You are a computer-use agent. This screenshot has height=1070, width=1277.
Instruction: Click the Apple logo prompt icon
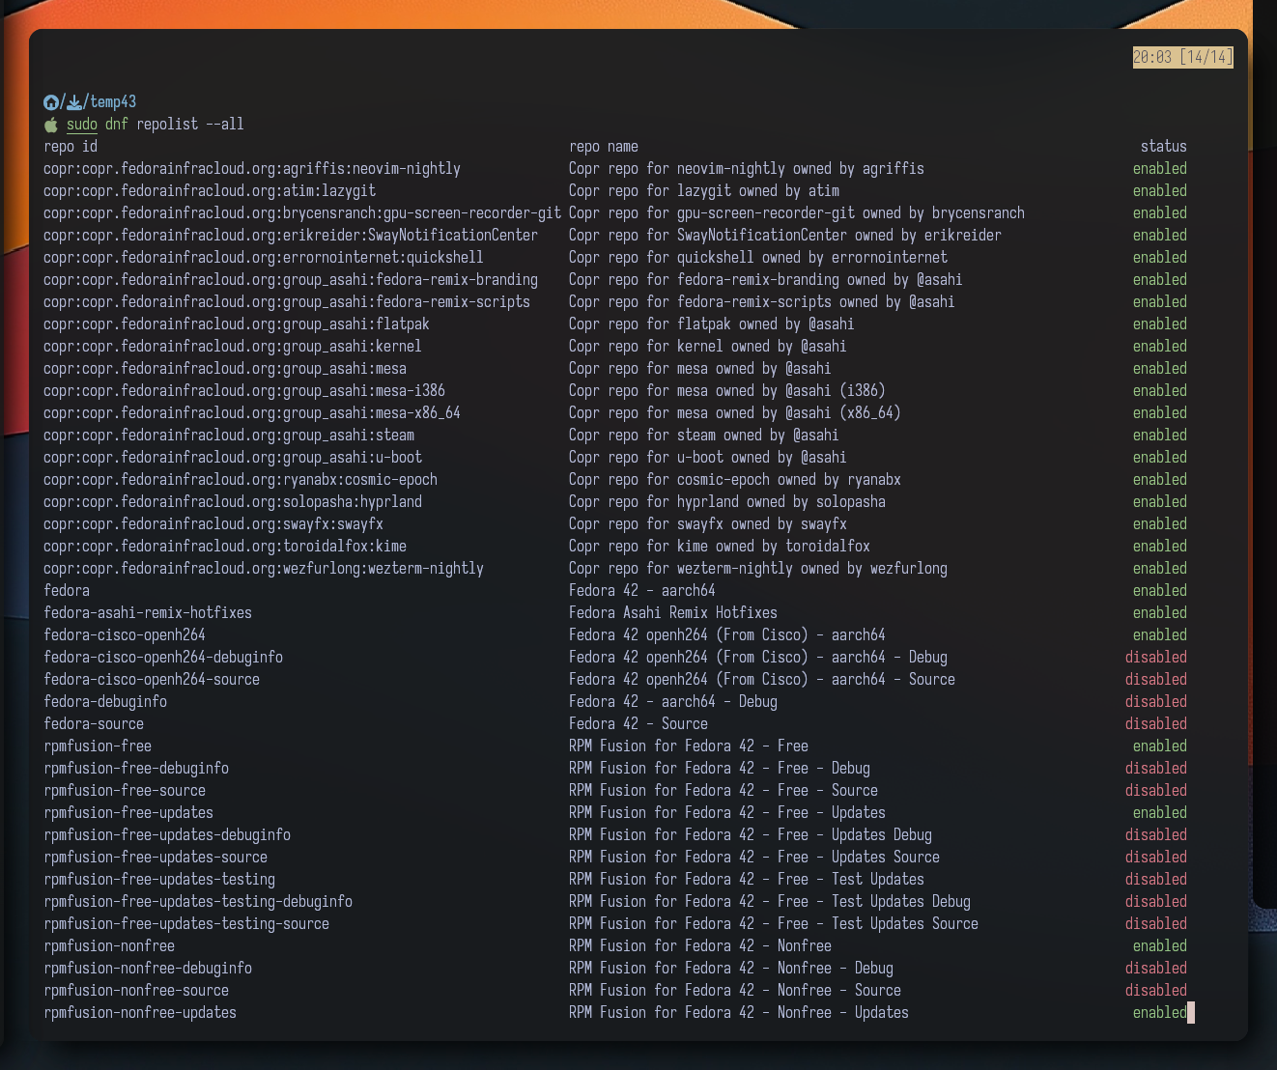click(x=51, y=125)
